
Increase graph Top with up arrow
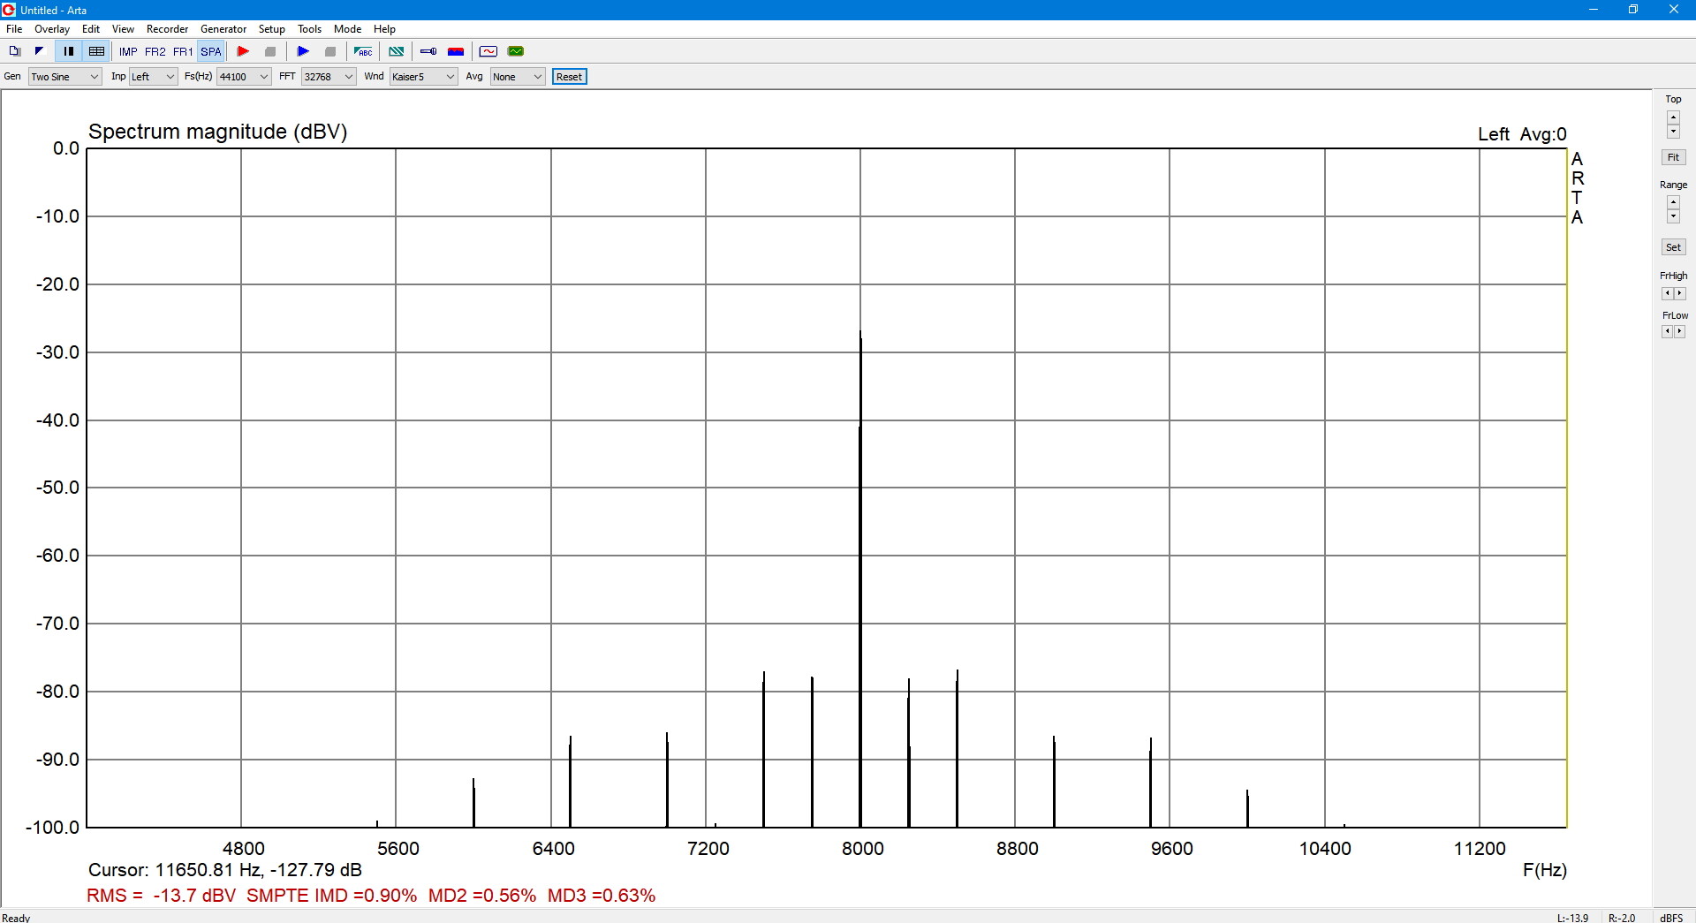tap(1673, 117)
